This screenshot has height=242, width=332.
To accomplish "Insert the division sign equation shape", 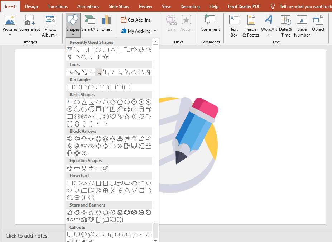I will 91,168.
